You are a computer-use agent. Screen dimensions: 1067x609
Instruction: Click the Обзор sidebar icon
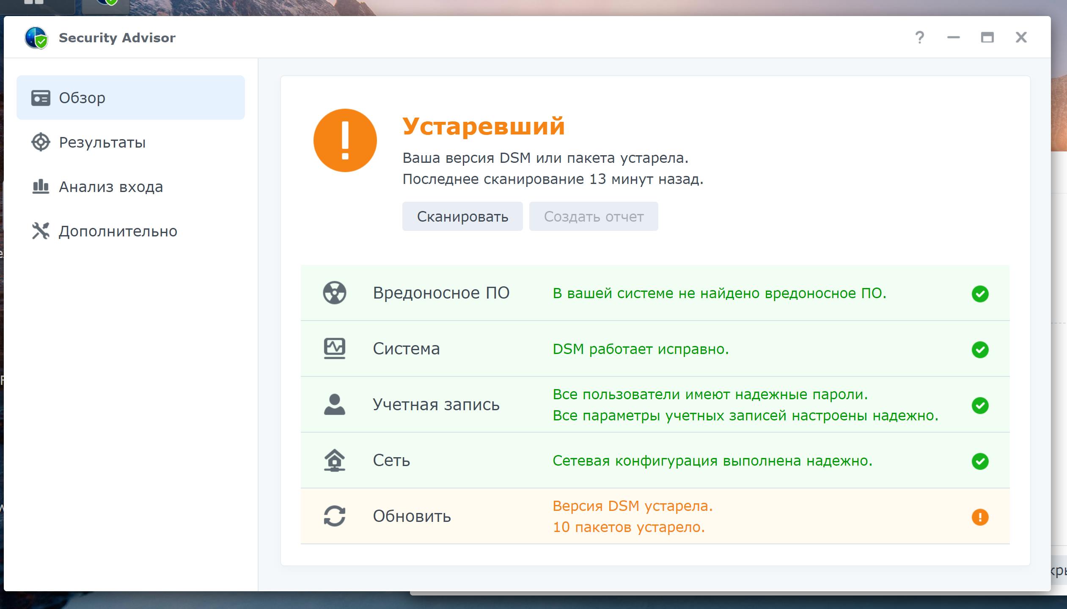point(41,98)
